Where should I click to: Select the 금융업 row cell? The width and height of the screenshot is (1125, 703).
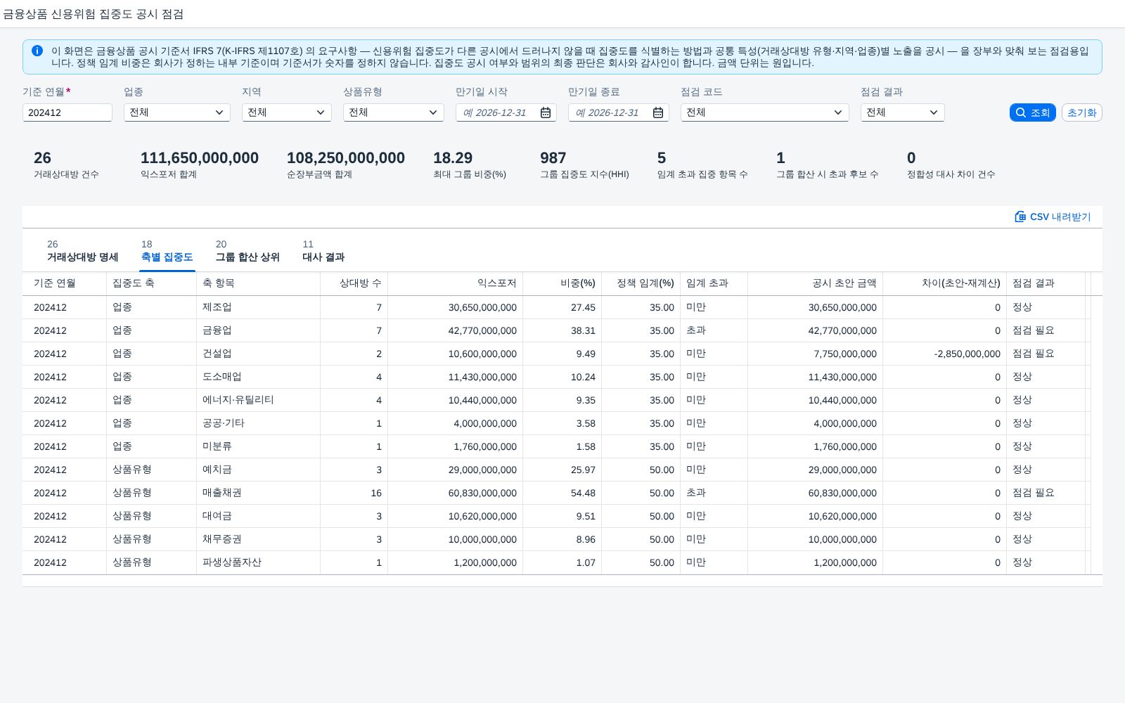(x=259, y=330)
